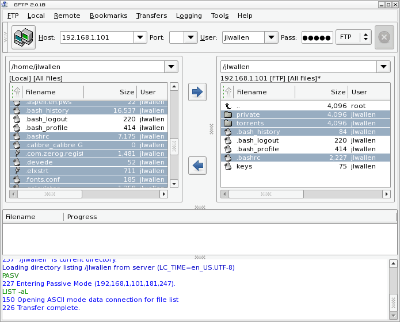Screen dimensions: 400x322
Task: Click local pane scroll up arrow
Action: [174, 87]
